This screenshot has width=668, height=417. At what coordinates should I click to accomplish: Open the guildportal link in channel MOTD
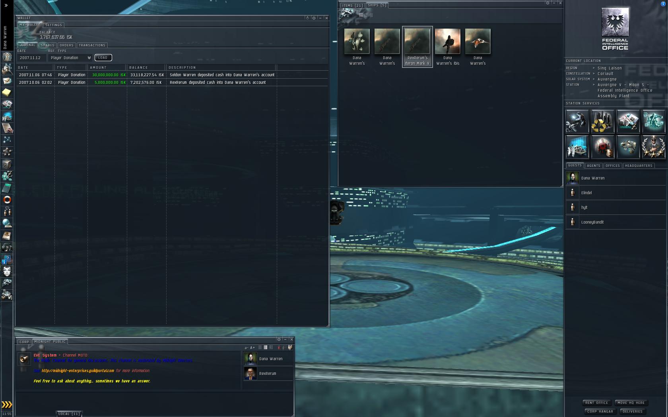point(78,371)
